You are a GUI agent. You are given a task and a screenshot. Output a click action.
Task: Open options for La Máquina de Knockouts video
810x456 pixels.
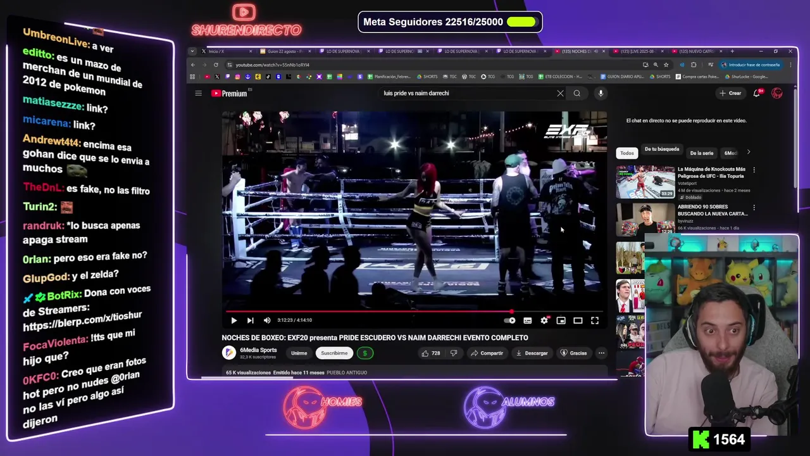point(754,170)
